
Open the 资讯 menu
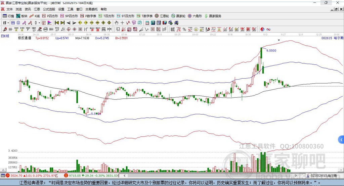pos(28,9)
